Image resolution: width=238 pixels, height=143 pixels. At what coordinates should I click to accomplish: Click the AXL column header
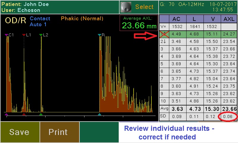tap(229, 19)
